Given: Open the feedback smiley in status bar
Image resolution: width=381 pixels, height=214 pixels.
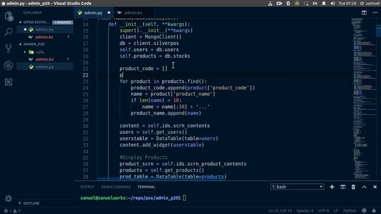Looking at the screenshot, I should (x=364, y=210).
